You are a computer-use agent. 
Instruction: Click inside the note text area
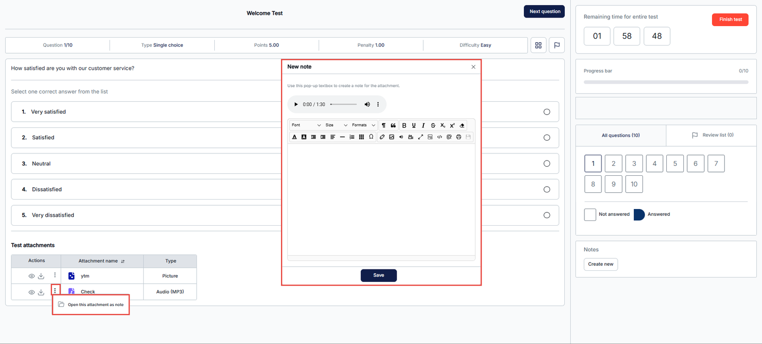pyautogui.click(x=381, y=200)
